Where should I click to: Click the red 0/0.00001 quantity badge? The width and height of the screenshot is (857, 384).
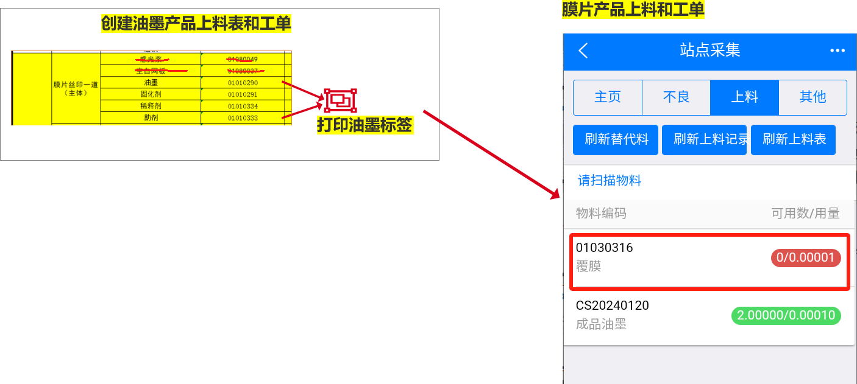click(x=806, y=258)
